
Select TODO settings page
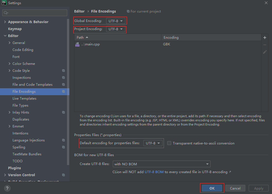click(x=17, y=161)
